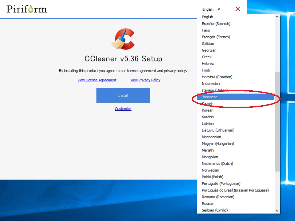Select Russian language
The height and width of the screenshot is (221, 295).
(x=236, y=203)
